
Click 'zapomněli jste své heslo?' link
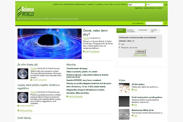tap(153, 8)
